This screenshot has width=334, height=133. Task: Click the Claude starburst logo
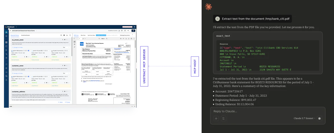click(x=208, y=7)
